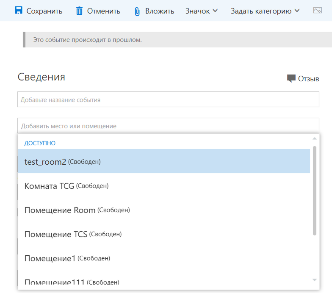Image resolution: width=332 pixels, height=293 pixels.
Task: Pick Помещение1 room
Action: tap(164, 258)
